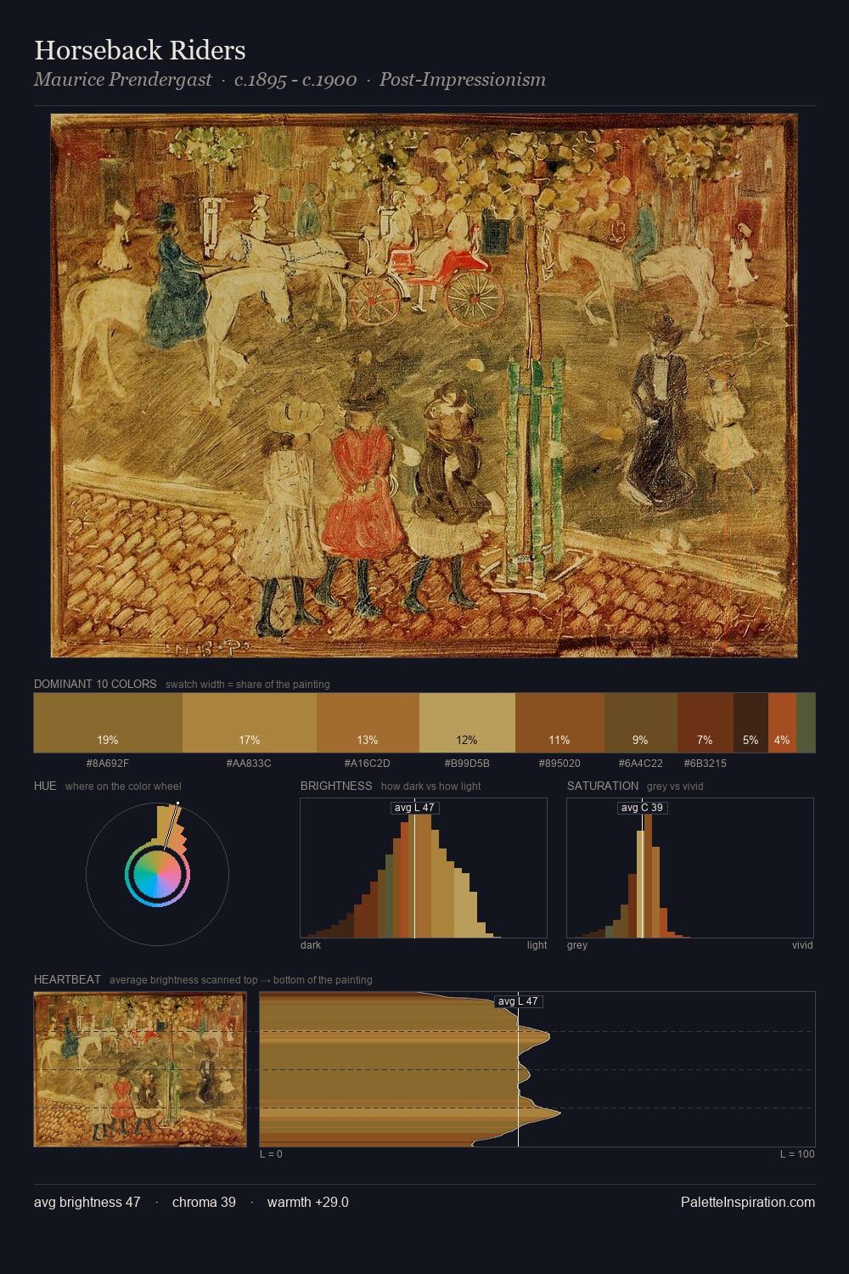This screenshot has height=1274, width=849.
Task: Click 'swatch width = share of the painting' note
Action: point(248,685)
